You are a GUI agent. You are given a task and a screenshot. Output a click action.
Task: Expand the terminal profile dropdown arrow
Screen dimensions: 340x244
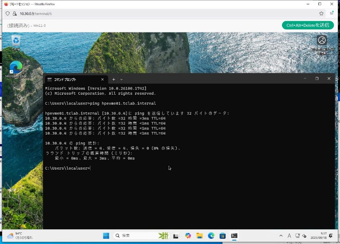coord(122,80)
